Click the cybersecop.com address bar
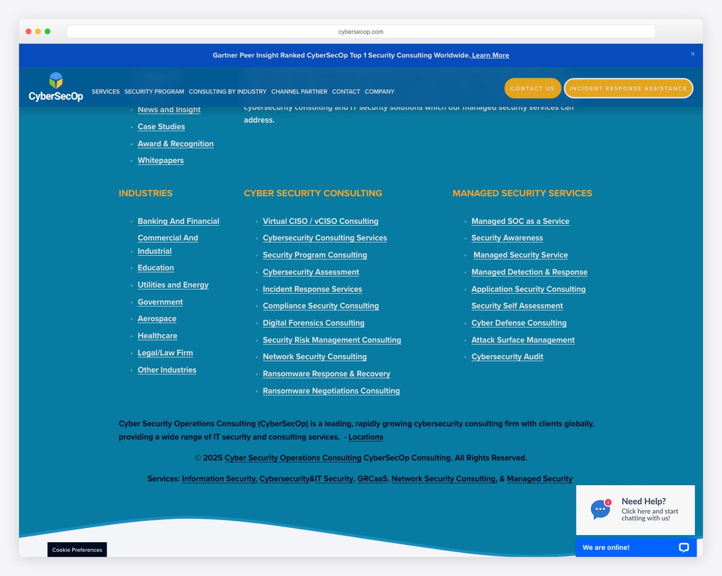This screenshot has width=722, height=576. pyautogui.click(x=361, y=32)
